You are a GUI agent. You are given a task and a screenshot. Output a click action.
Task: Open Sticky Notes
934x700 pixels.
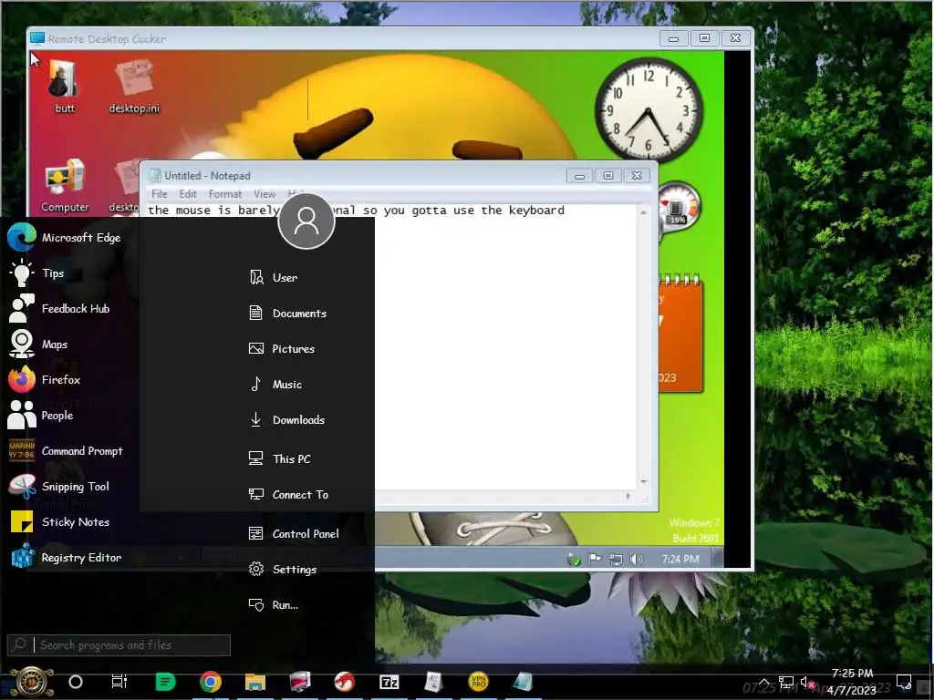(59, 522)
